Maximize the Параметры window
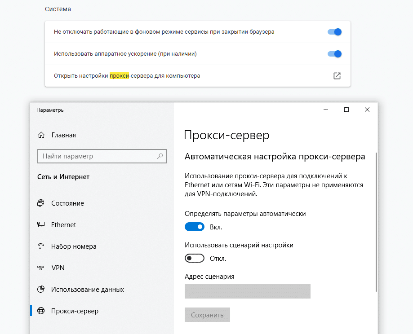The height and width of the screenshot is (334, 413). point(346,110)
